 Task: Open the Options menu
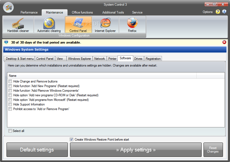pos(208,12)
